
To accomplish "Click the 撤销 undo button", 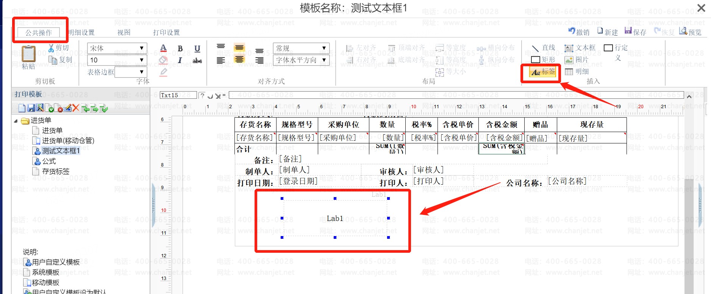I will coord(579,32).
